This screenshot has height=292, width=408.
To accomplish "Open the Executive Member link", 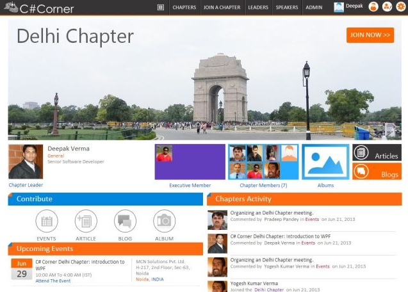I will coord(190,185).
